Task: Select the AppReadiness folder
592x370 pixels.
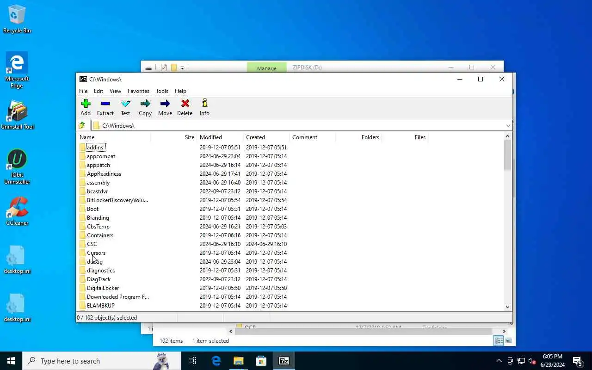Action: 104,174
